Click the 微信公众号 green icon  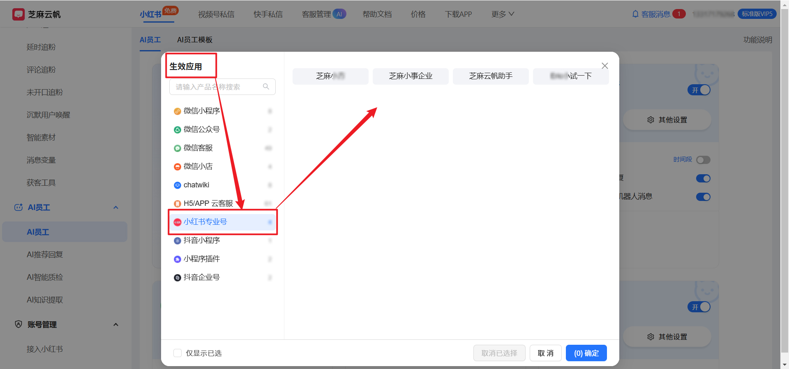(x=178, y=130)
